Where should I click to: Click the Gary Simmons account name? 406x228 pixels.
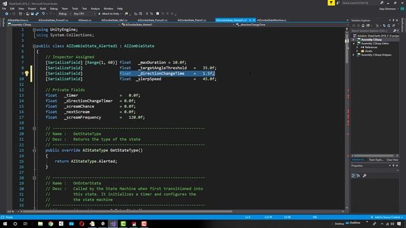click(x=388, y=9)
